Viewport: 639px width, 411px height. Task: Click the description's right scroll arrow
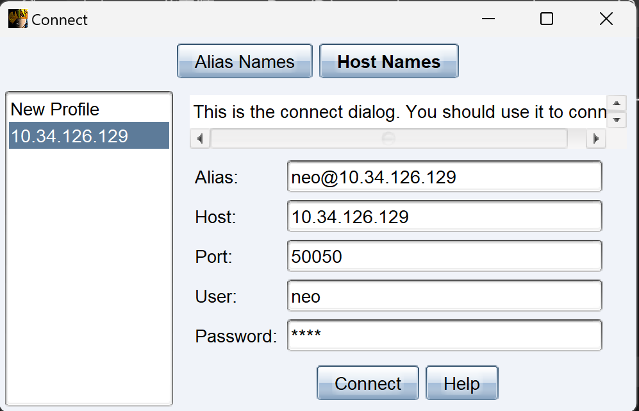click(x=596, y=138)
